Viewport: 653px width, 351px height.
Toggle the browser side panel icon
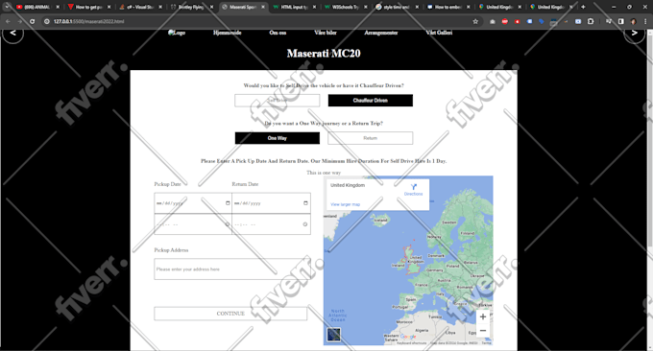pyautogui.click(x=621, y=21)
